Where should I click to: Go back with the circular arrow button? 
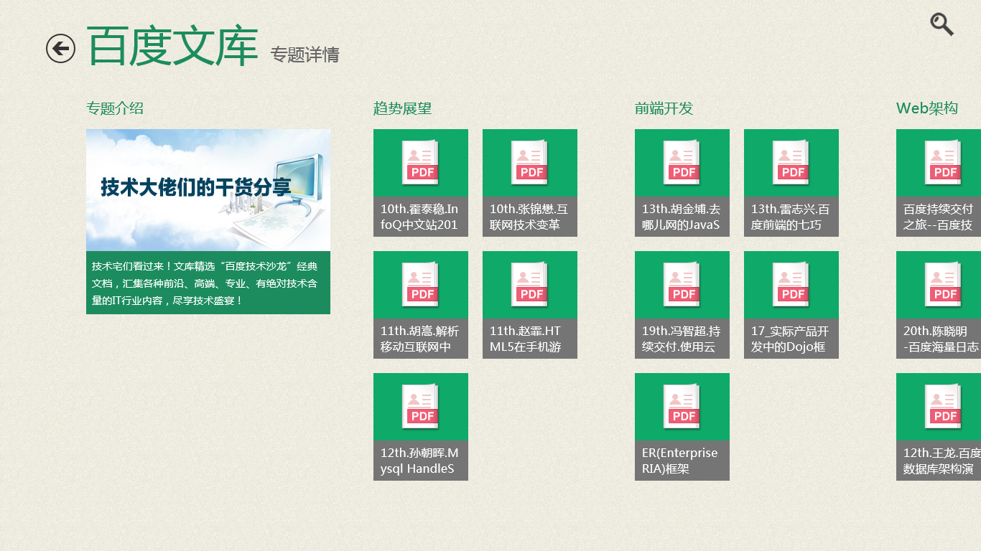pos(60,49)
